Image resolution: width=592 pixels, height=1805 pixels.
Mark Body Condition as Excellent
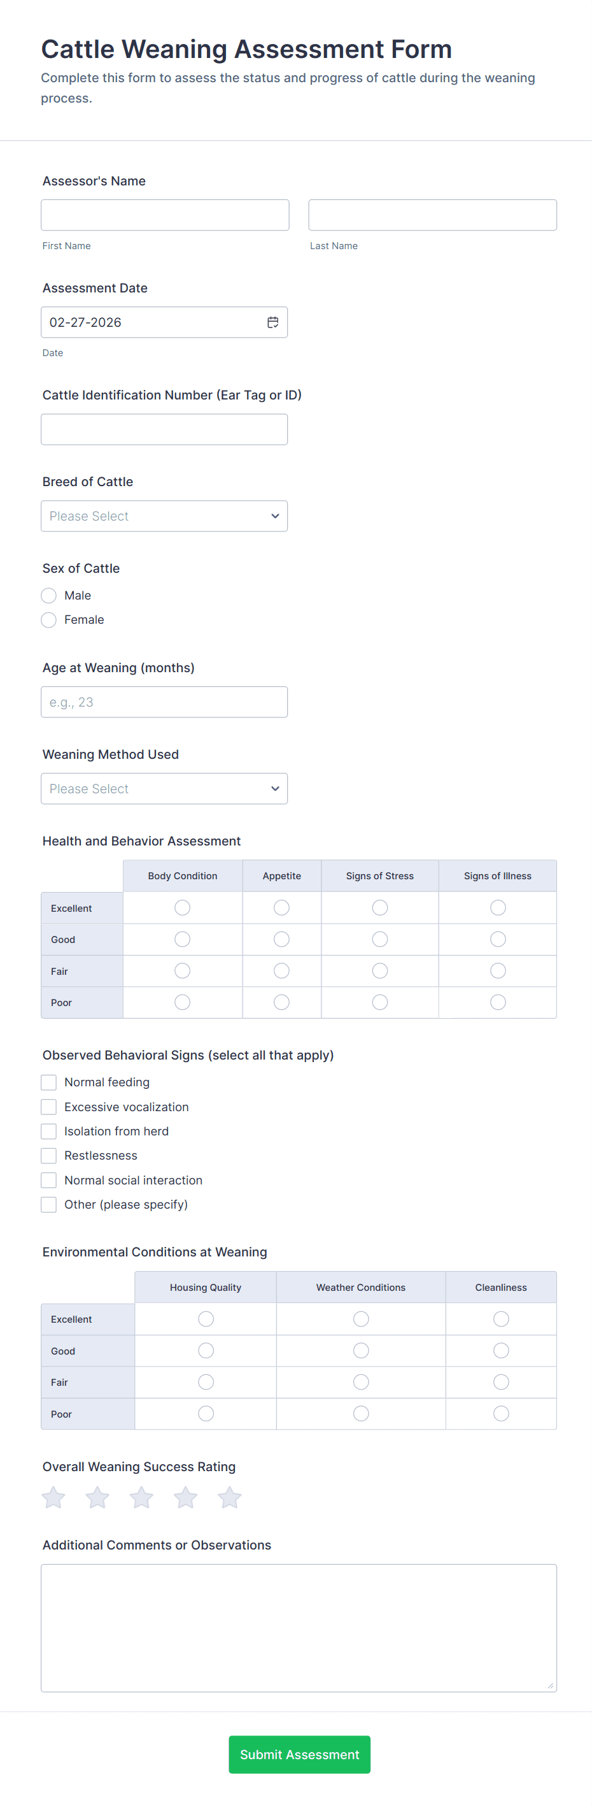click(x=183, y=907)
